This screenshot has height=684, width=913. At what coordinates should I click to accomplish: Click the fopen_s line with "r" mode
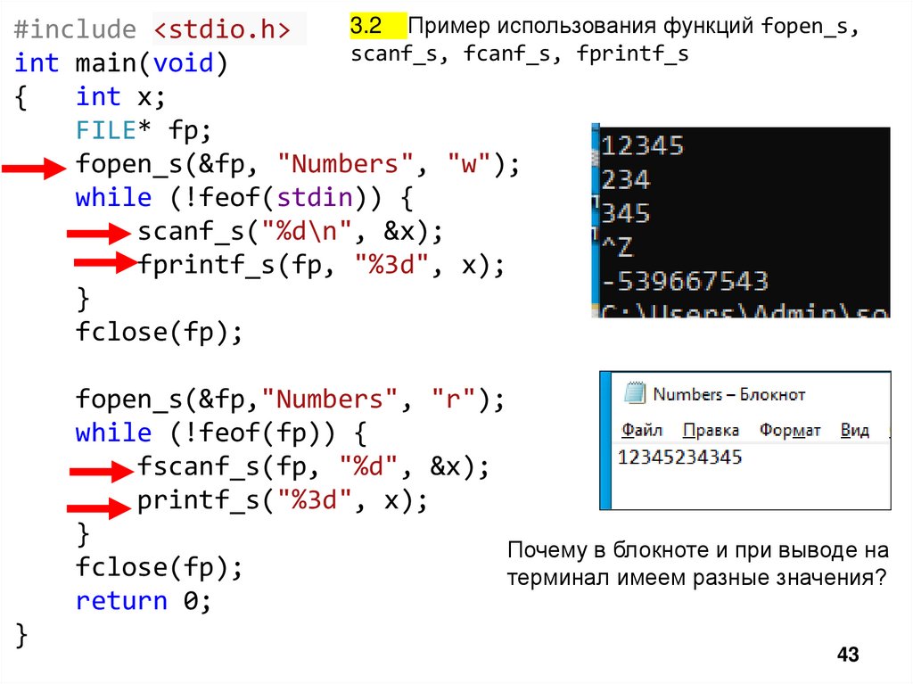290,400
